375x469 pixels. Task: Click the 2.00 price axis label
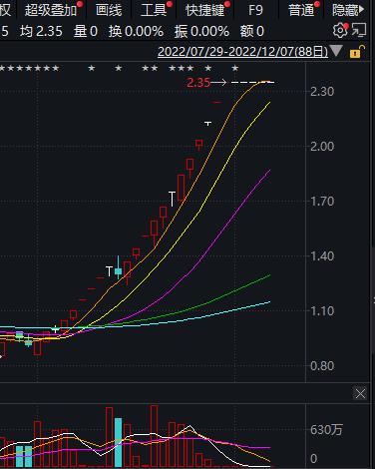[x=322, y=146]
